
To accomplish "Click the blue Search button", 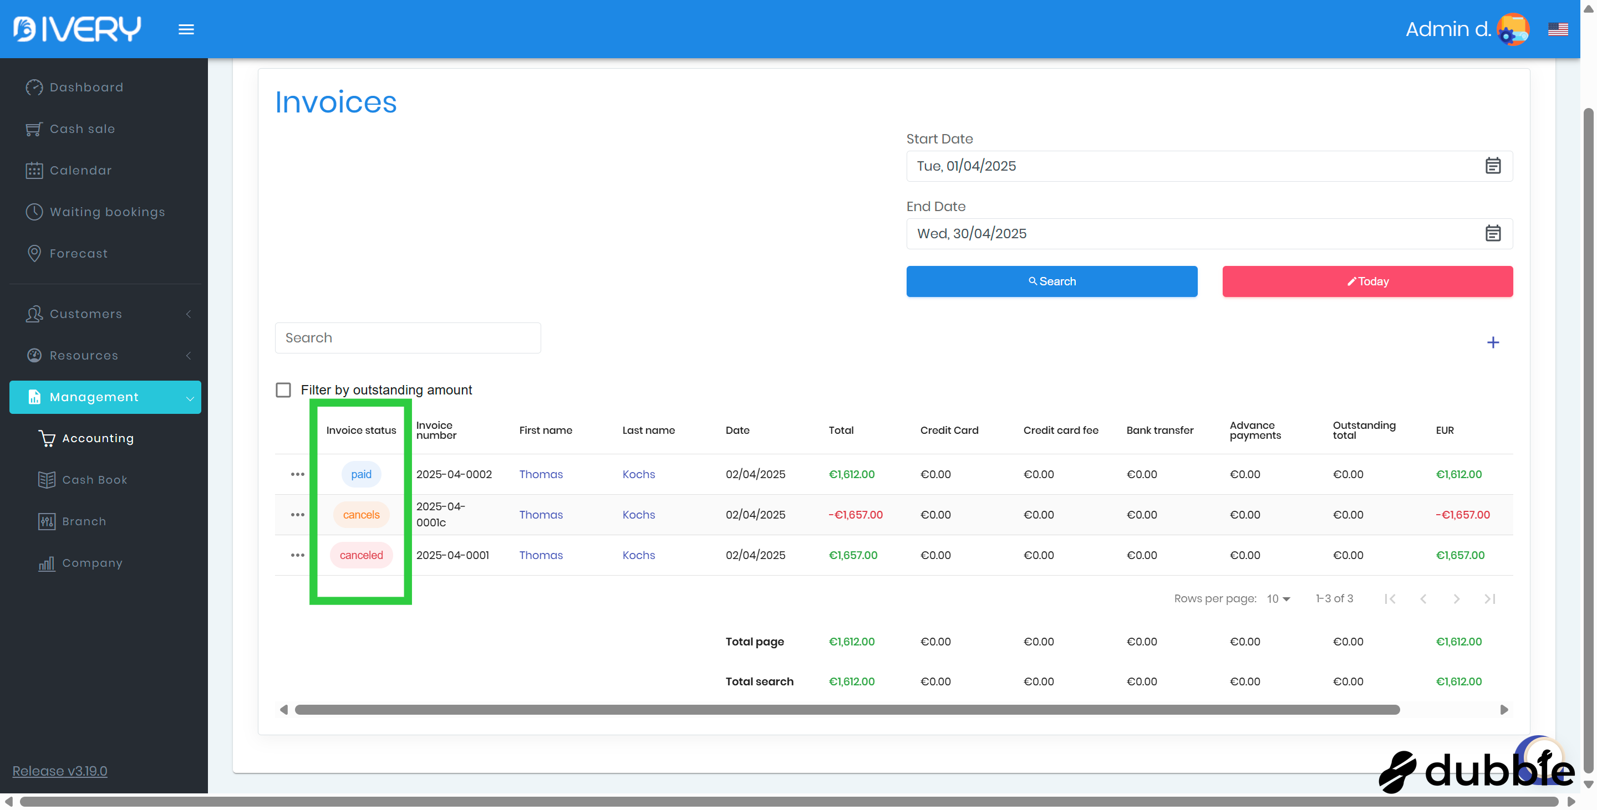I will pyautogui.click(x=1051, y=282).
